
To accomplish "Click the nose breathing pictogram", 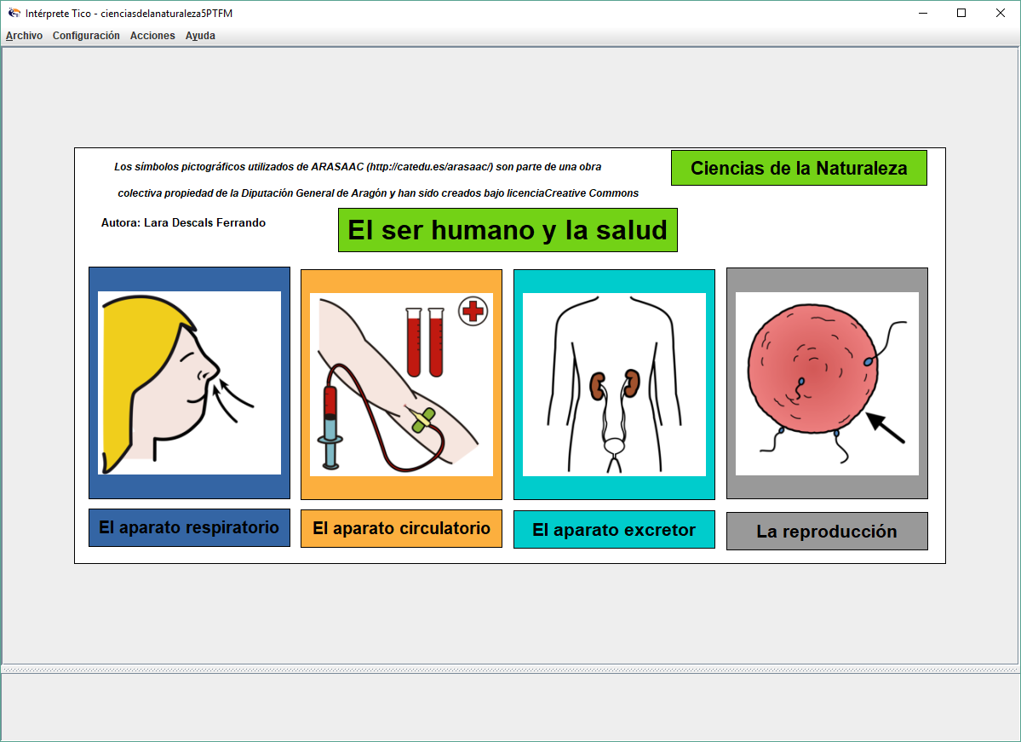I will [189, 383].
